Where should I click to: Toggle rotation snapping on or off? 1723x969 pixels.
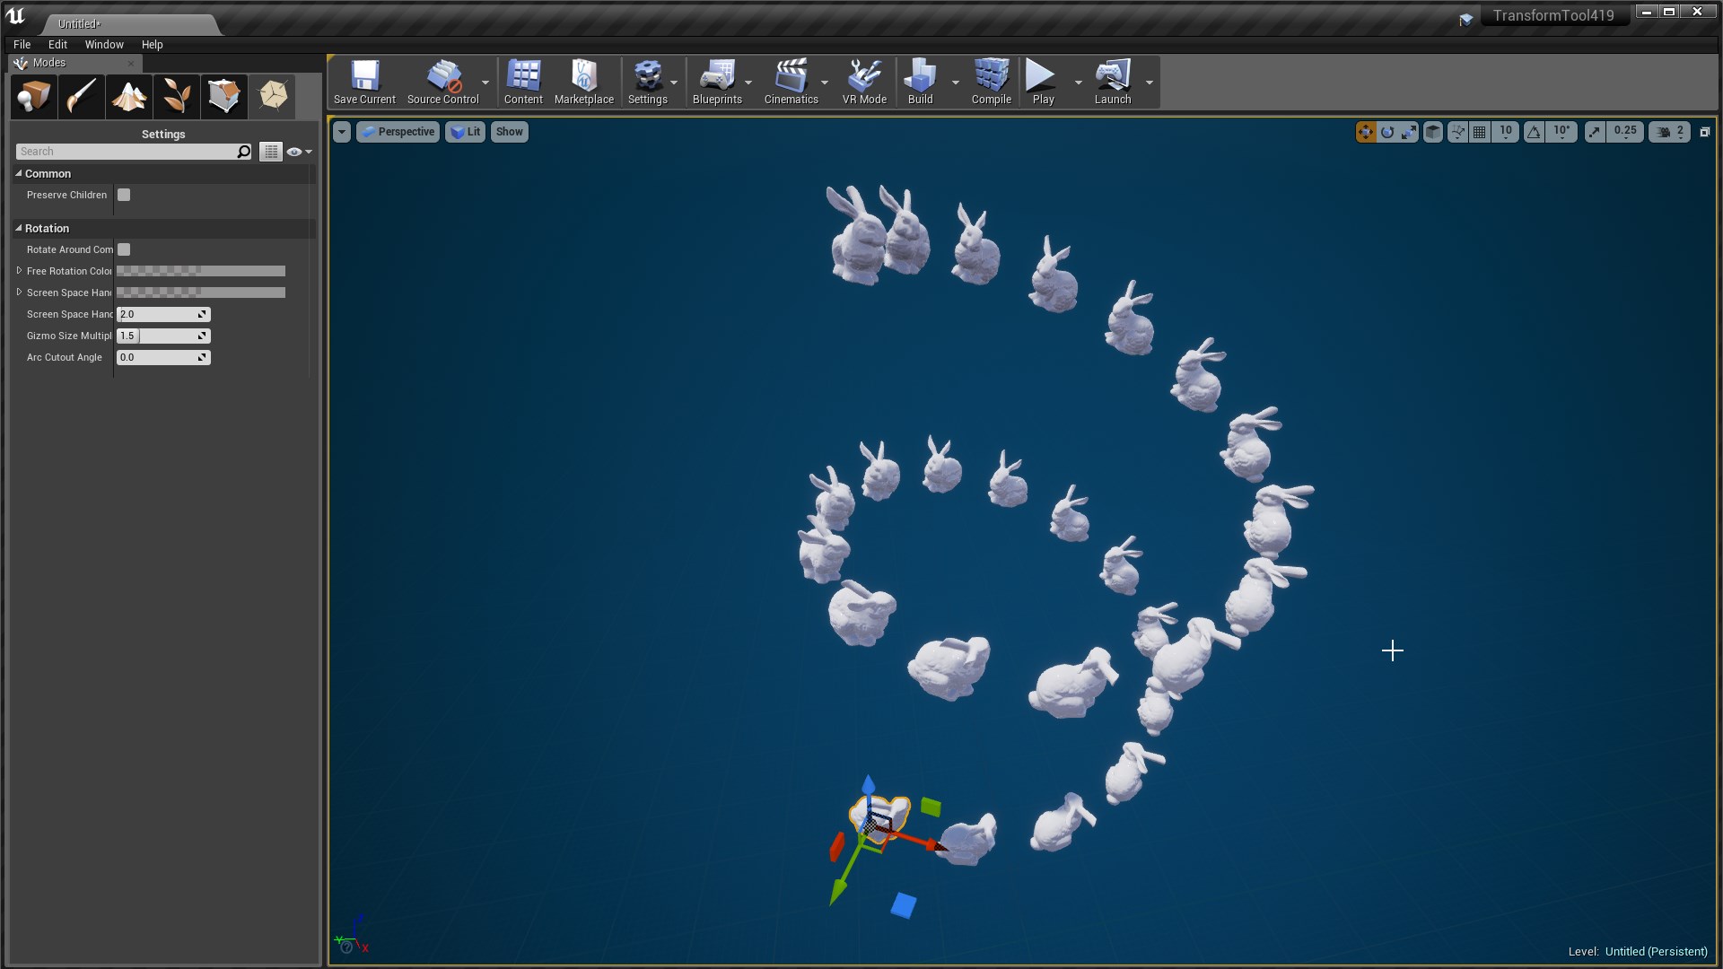pos(1535,132)
